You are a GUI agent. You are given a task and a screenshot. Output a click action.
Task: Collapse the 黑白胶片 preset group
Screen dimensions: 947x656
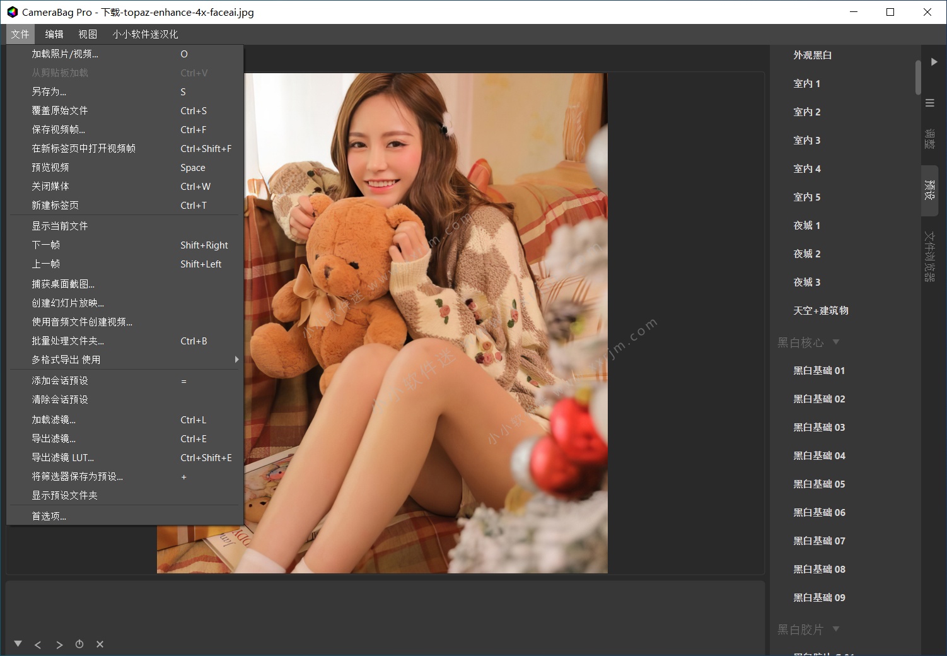click(x=836, y=629)
